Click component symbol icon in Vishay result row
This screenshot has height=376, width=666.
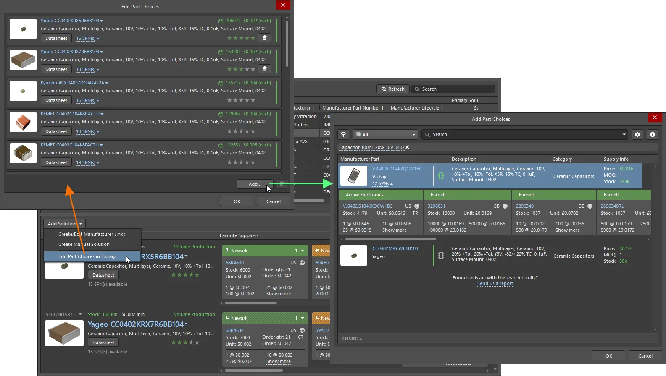point(441,176)
